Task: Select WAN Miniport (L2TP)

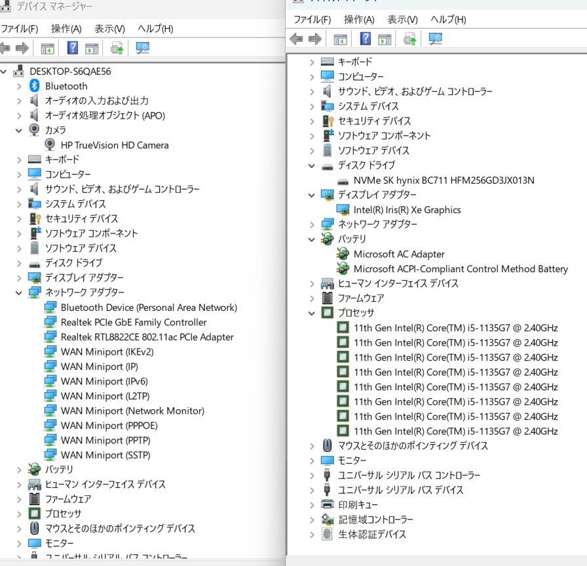Action: coord(105,396)
